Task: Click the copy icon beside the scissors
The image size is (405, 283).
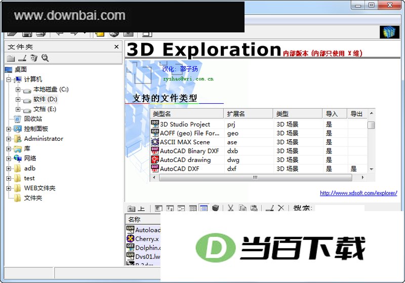Action: click(242, 208)
